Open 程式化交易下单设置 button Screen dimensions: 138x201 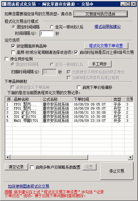(106, 46)
